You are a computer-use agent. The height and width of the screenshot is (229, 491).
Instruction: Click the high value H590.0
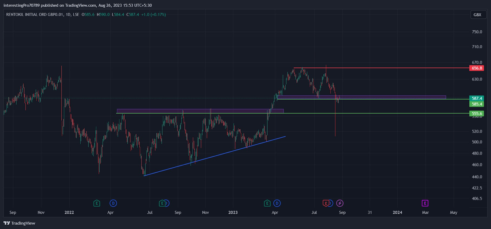pyautogui.click(x=103, y=15)
